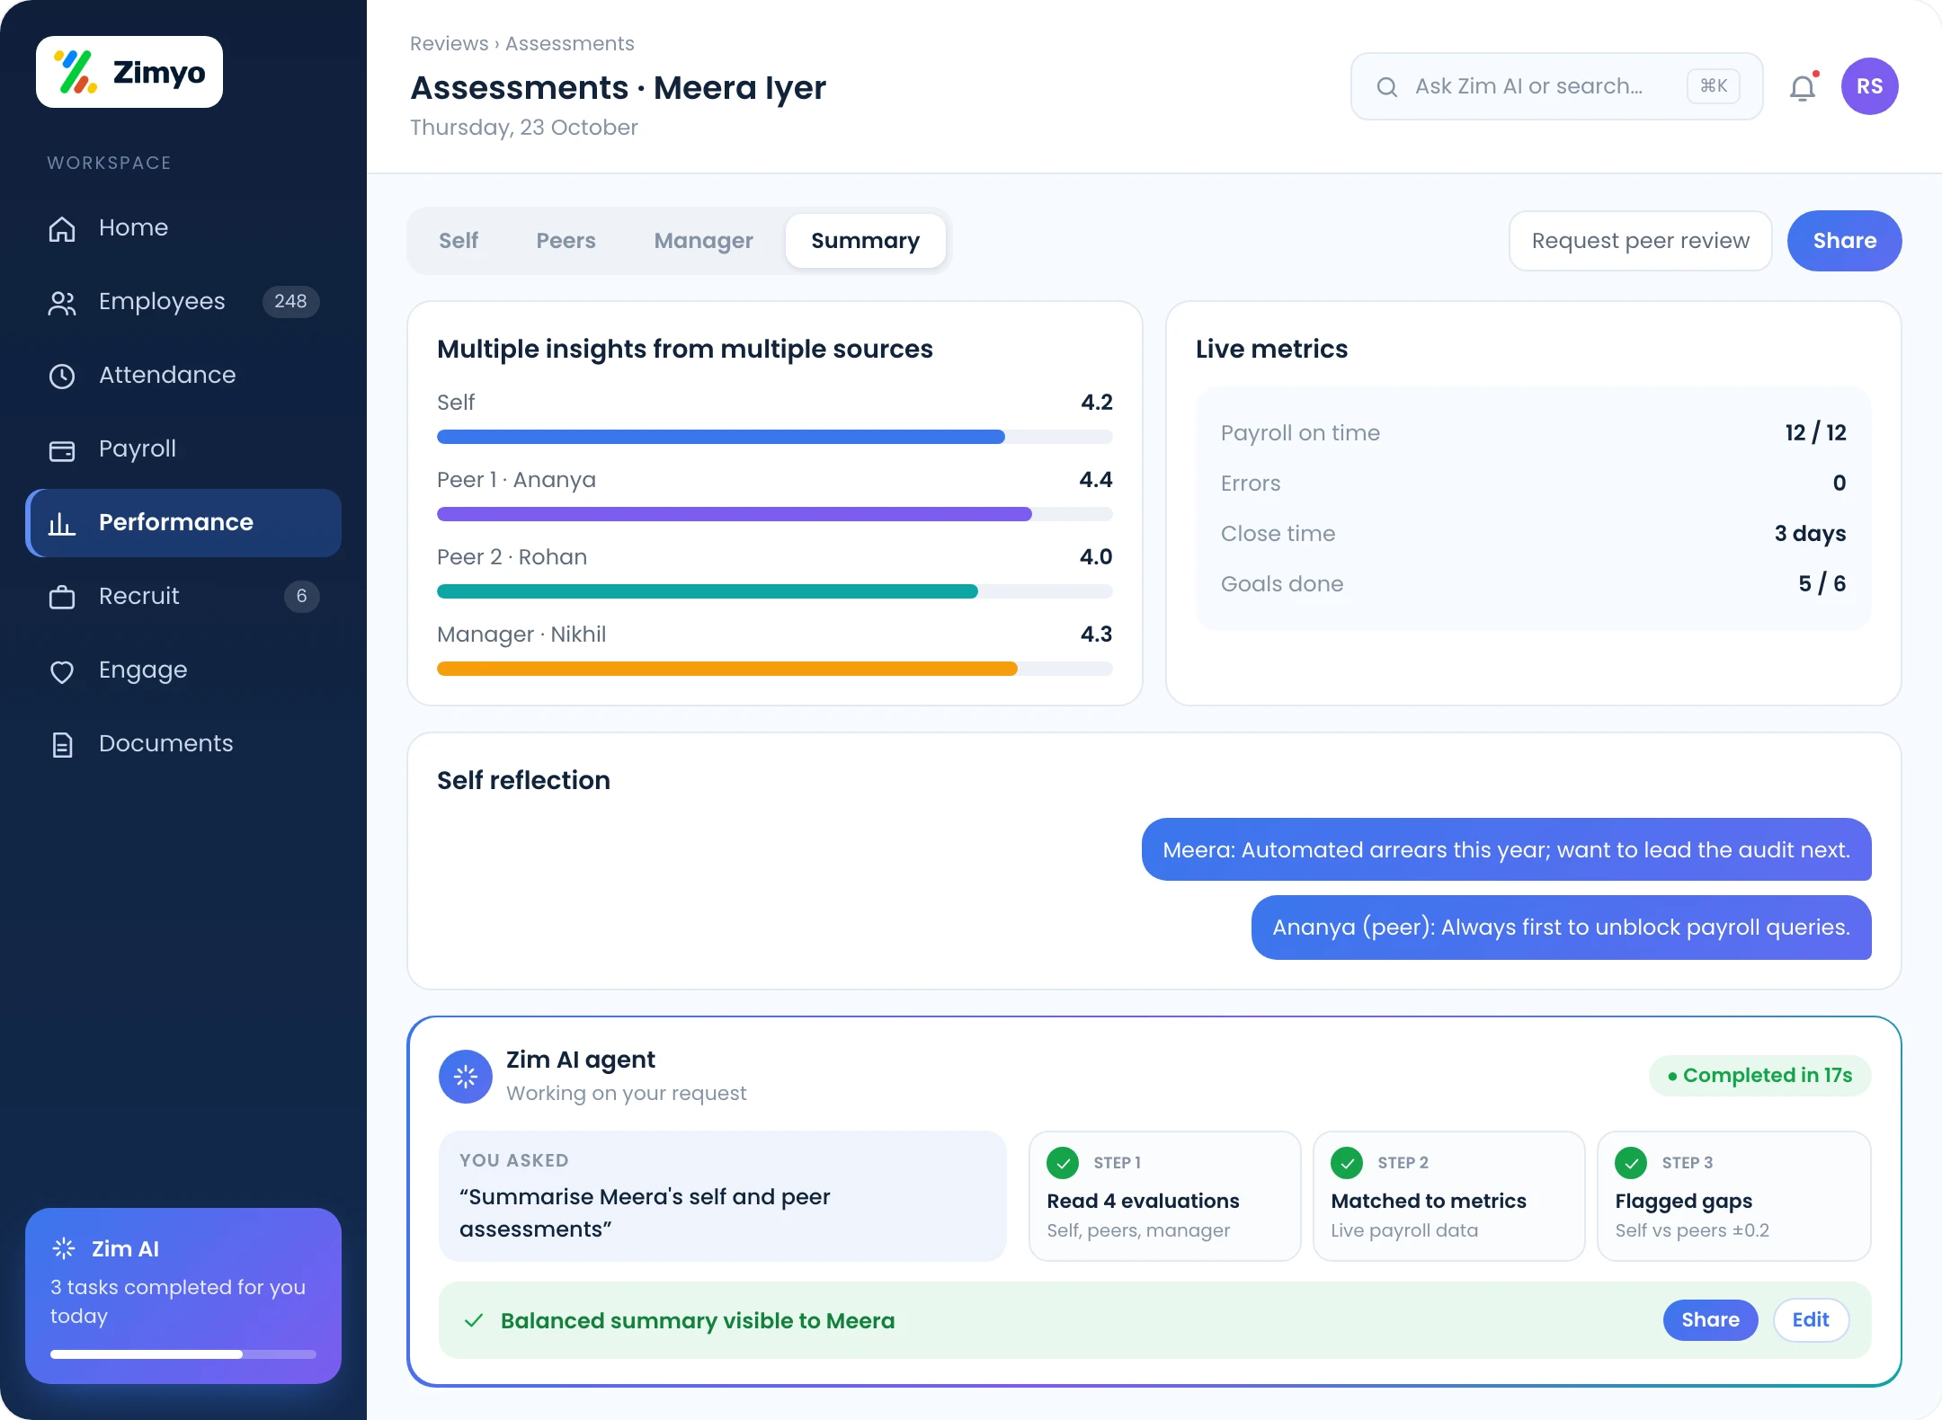The height and width of the screenshot is (1420, 1942).
Task: Click Thursday, 23 October date text
Action: (x=524, y=128)
